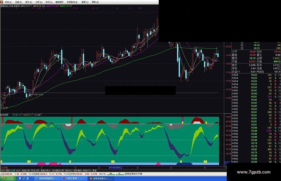This screenshot has height=181, width=281.
Task: Click the 上证 index value in status bar
Action: [8, 174]
